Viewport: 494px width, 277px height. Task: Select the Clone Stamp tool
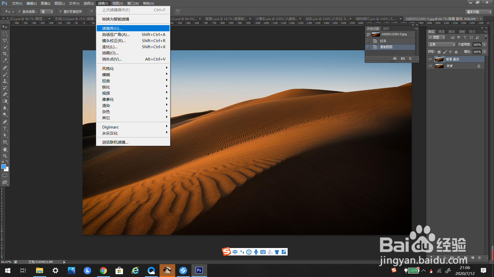click(x=5, y=81)
